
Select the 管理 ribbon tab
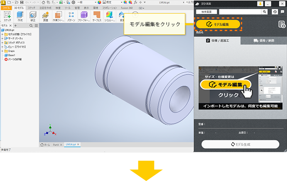click(x=77, y=8)
